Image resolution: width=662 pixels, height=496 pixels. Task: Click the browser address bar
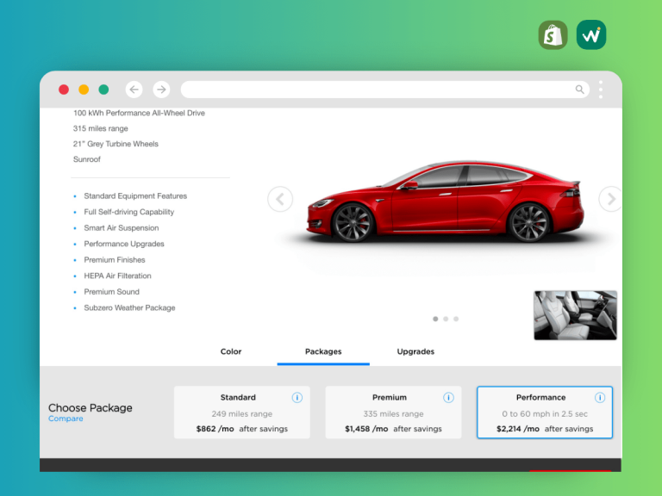coord(385,90)
